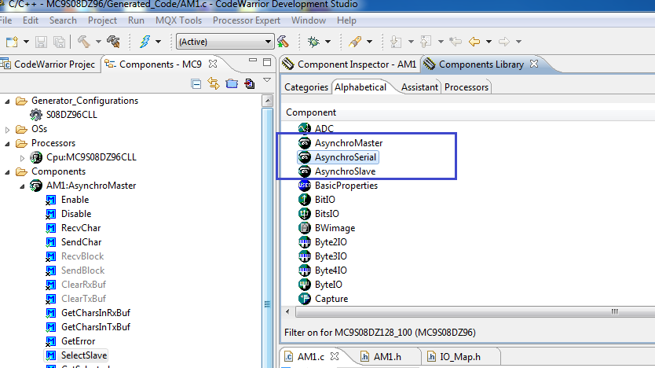The image size is (655, 368).
Task: Open the Components view menu triangle
Action: (x=267, y=80)
